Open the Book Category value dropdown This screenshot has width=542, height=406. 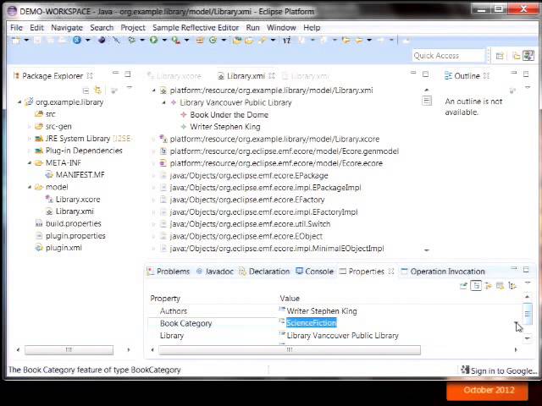click(x=516, y=323)
